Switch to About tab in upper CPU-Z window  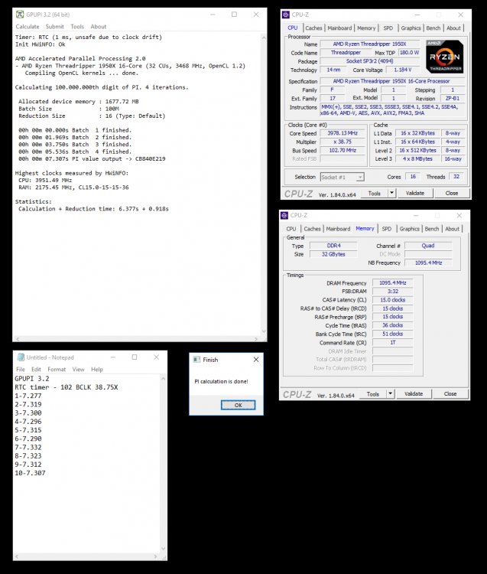click(x=453, y=28)
